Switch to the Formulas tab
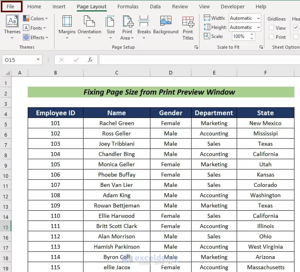The width and height of the screenshot is (300, 272). pos(128,7)
